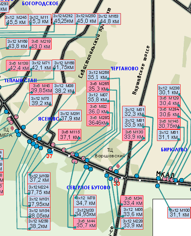The width and height of the screenshot is (191, 236).
Task: Click the ТЦ Варшавский caption
Action: tap(110, 153)
